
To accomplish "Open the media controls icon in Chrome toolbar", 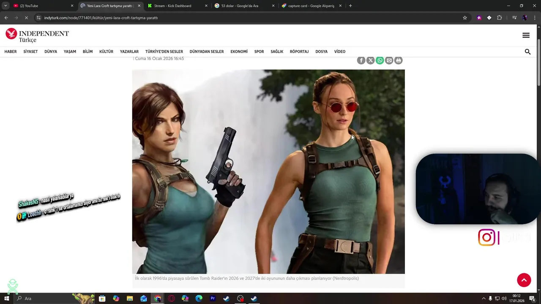I will click(514, 18).
